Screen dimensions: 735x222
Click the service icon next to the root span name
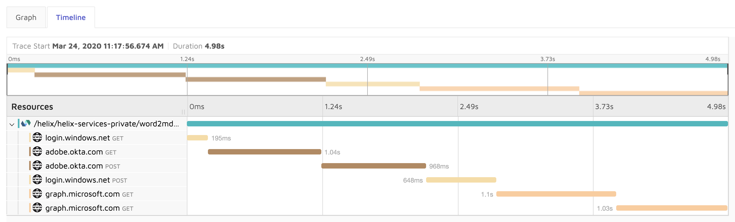25,124
